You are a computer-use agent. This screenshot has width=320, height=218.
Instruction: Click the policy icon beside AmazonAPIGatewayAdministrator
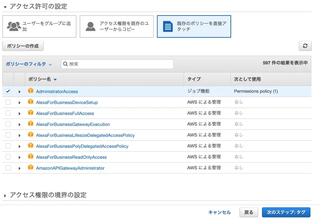coord(30,167)
